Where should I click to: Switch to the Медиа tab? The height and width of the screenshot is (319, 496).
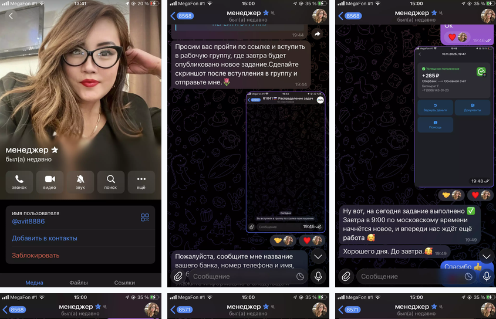[34, 283]
